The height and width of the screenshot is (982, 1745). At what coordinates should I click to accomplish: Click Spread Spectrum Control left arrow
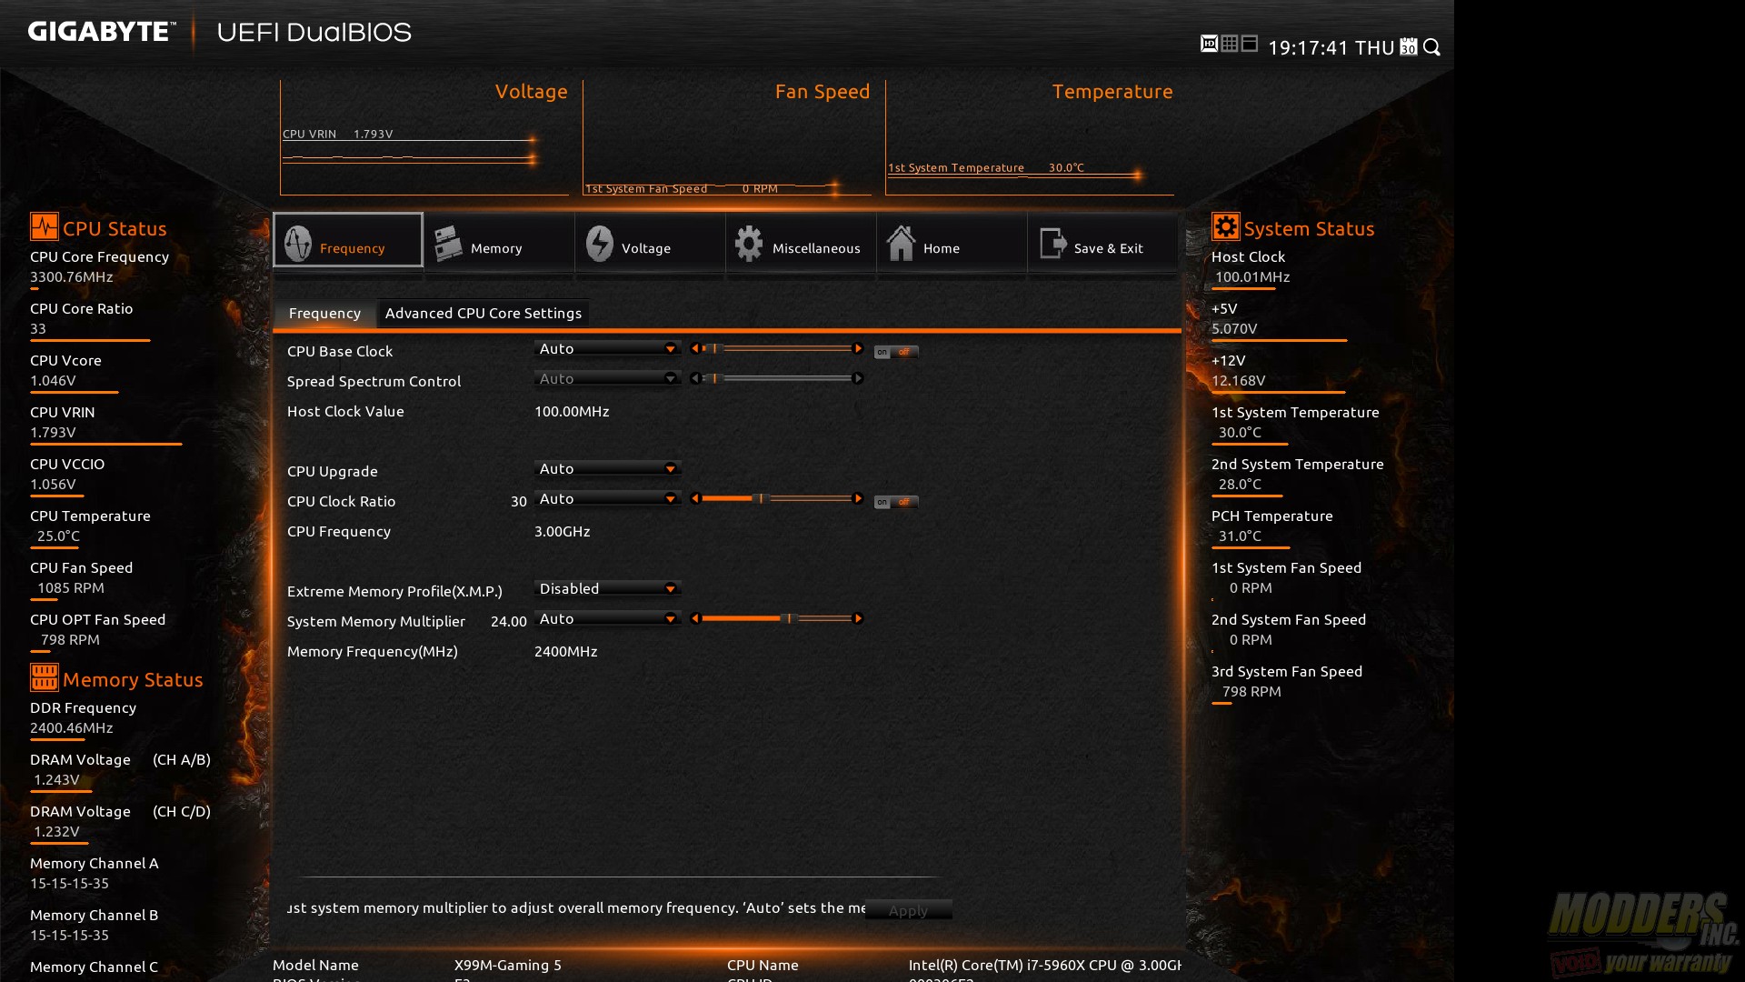tap(695, 378)
